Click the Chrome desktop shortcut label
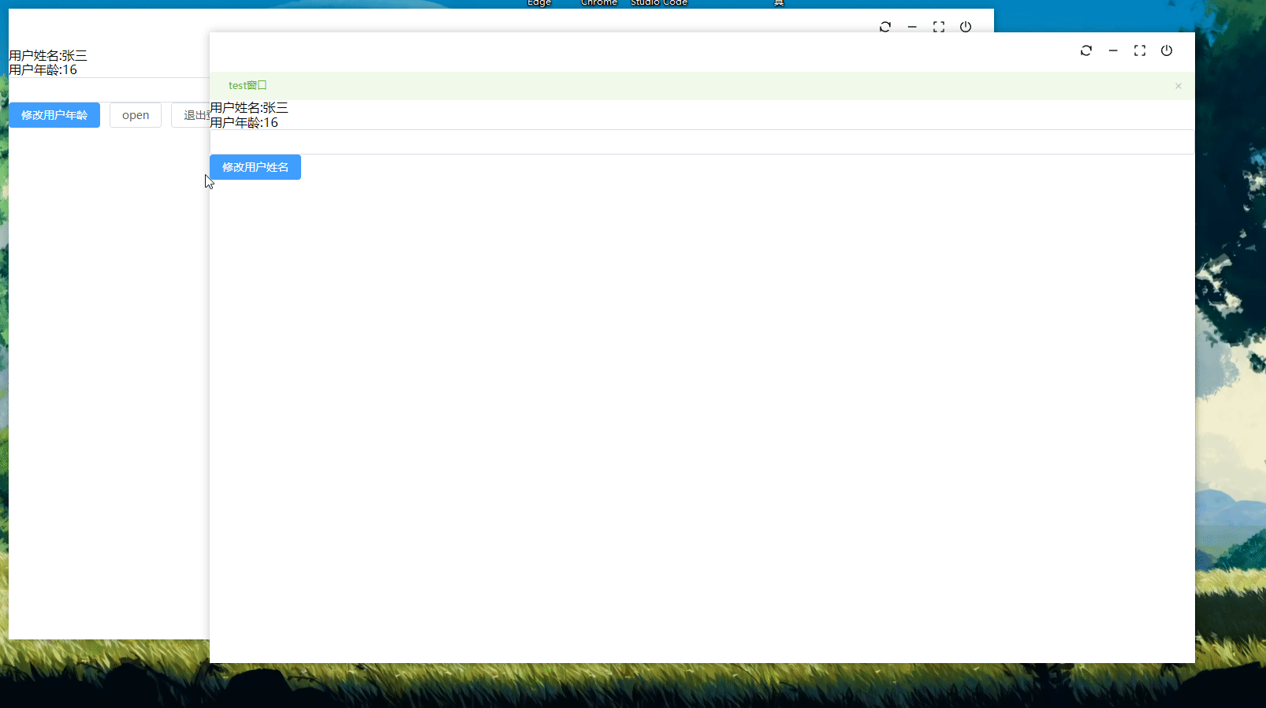The height and width of the screenshot is (708, 1266). (599, 3)
